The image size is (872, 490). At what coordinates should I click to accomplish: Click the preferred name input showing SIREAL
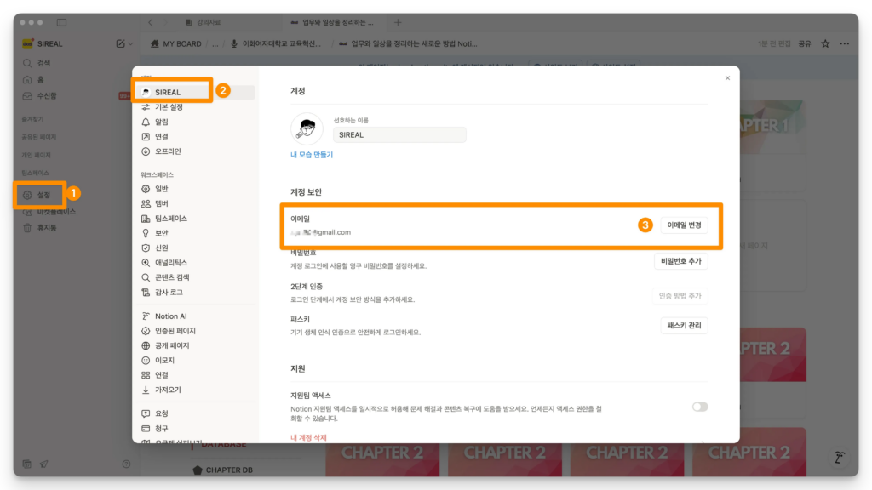coord(399,134)
